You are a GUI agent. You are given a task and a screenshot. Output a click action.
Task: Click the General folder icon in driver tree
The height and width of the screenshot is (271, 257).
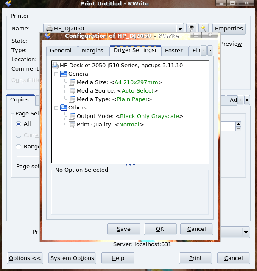64,74
